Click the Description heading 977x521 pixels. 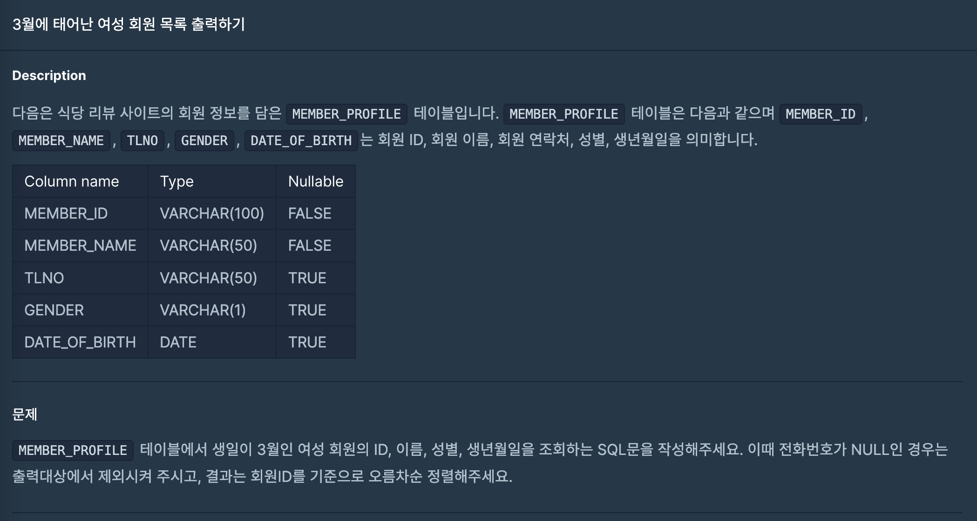(49, 75)
